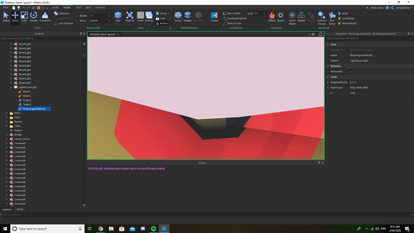The image size is (414, 233).
Task: Insert a Spawn location
Action: pos(281,16)
